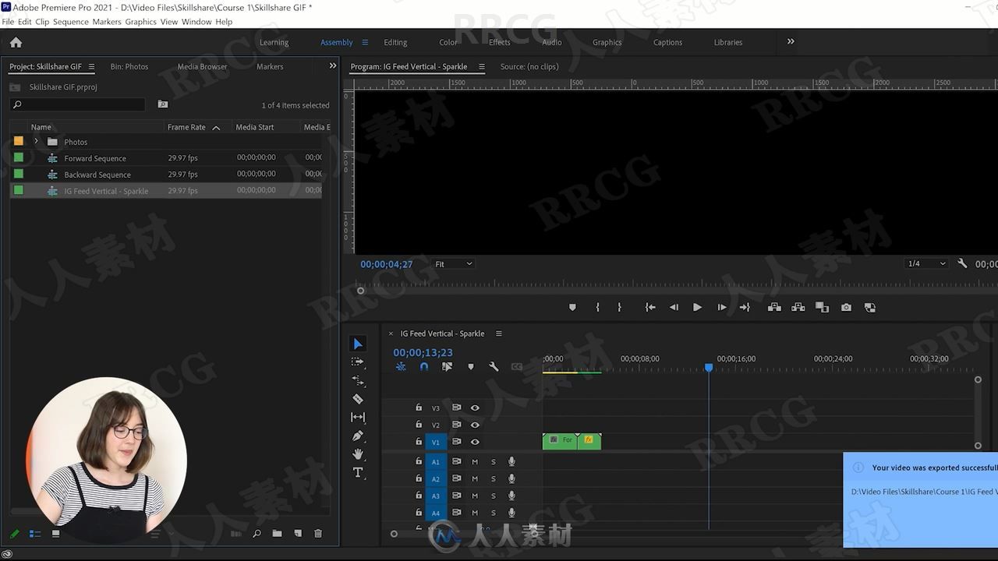Screen dimensions: 998x561
Task: Select the Ripple Edit tool
Action: point(358,380)
